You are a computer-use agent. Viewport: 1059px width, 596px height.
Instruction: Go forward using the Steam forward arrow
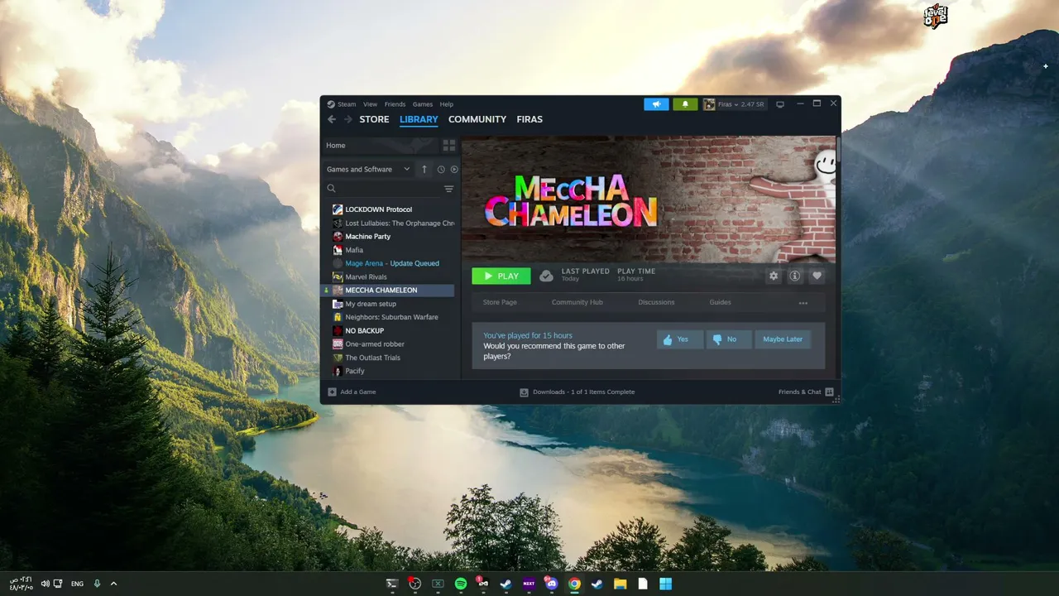[x=348, y=119]
